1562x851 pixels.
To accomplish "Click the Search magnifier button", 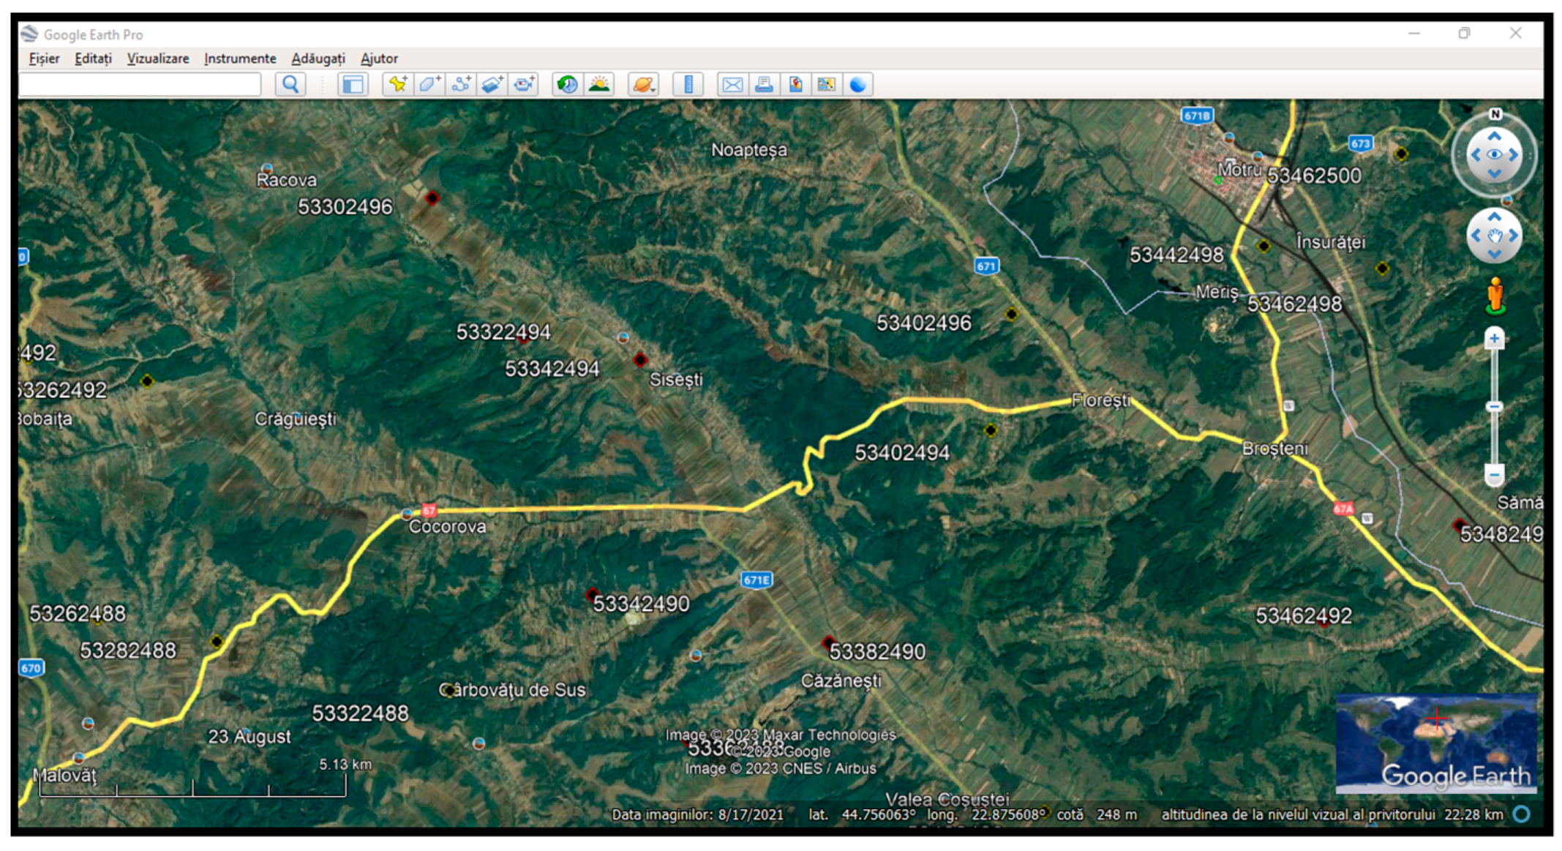I will pos(290,85).
